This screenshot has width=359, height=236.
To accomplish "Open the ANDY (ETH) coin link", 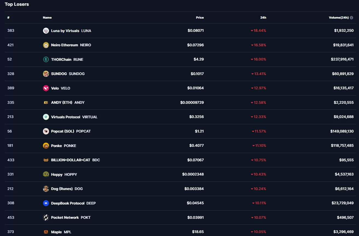I will pyautogui.click(x=68, y=102).
